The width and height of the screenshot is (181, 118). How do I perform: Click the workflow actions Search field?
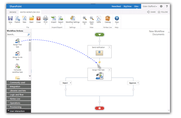[17, 35]
